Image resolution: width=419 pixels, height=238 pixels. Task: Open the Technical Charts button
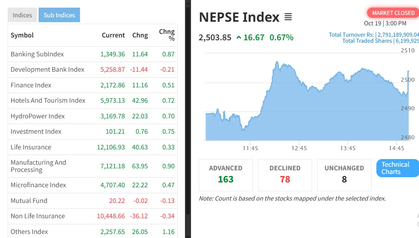tap(395, 168)
